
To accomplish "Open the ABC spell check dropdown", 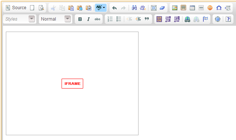I will [x=101, y=8].
